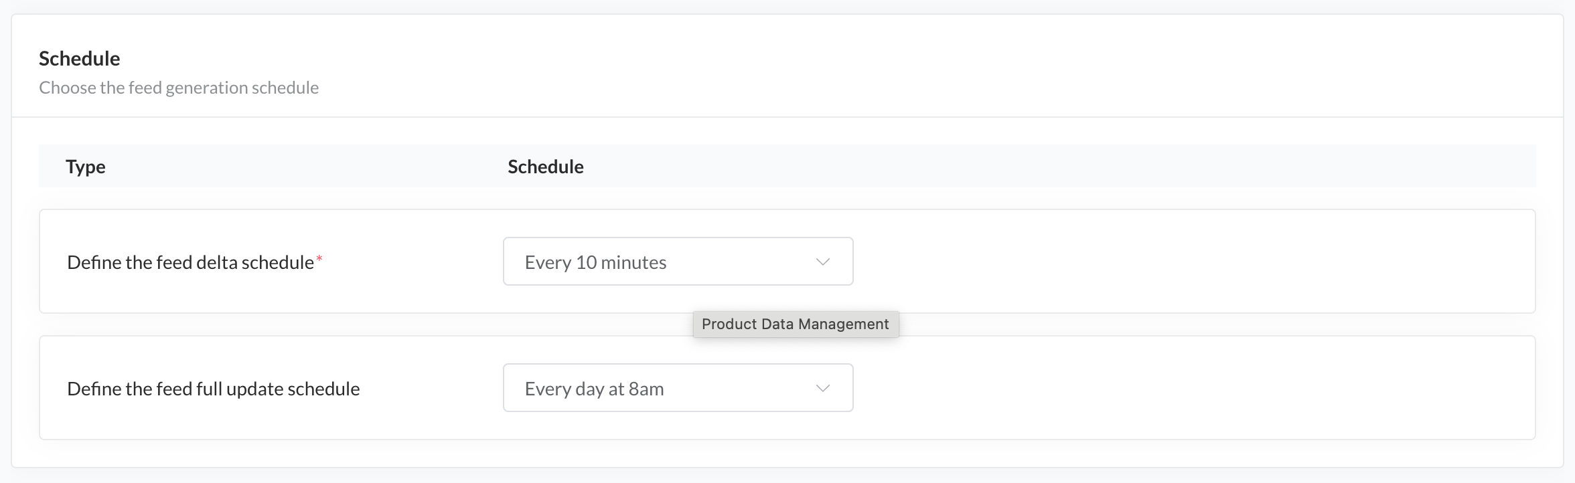This screenshot has height=483, width=1575.
Task: Click the 'Every 10 minutes' selected value text
Action: 595,262
